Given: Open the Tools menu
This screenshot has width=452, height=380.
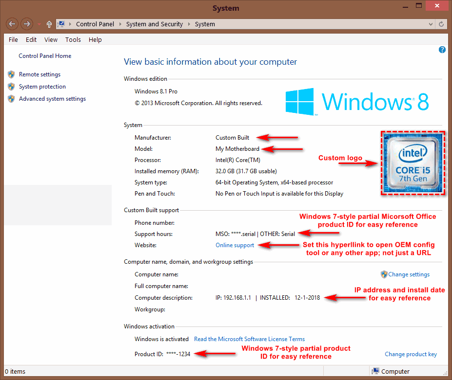Looking at the screenshot, I should click(x=73, y=39).
